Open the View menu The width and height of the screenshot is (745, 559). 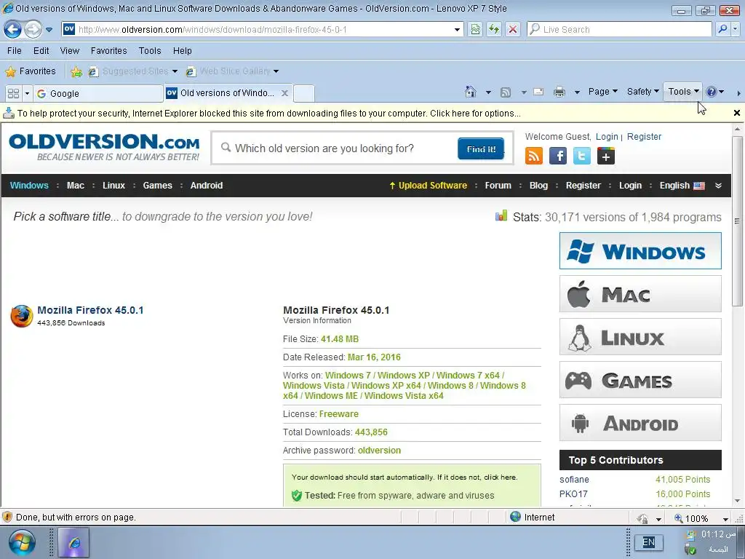pos(69,50)
